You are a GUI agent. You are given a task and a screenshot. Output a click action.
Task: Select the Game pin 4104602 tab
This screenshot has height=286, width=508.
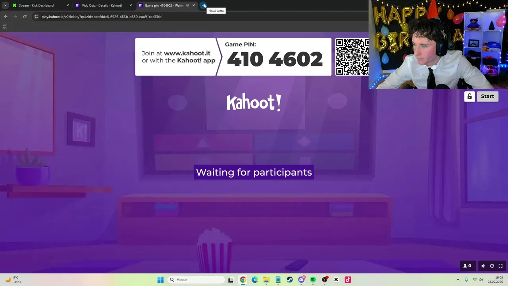[x=163, y=6]
